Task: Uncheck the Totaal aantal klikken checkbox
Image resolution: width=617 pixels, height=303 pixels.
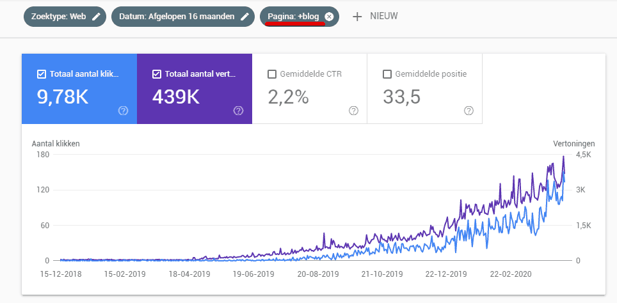Action: tap(42, 74)
